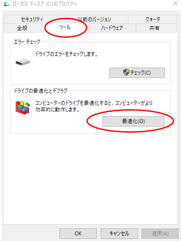Click the 最適化(O) button
Viewport: 181px width, 241px height.
click(133, 121)
